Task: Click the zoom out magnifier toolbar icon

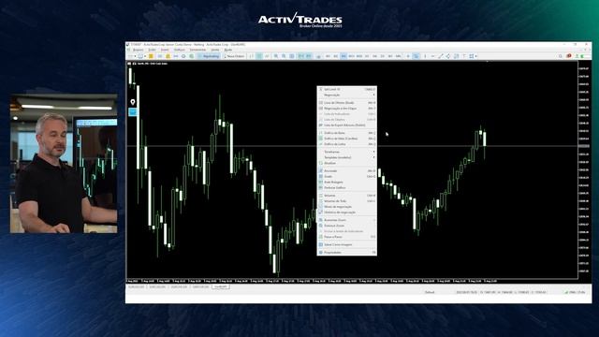Action: tap(284, 56)
